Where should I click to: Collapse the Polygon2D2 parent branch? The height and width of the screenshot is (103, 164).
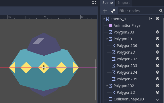(x=107, y=86)
